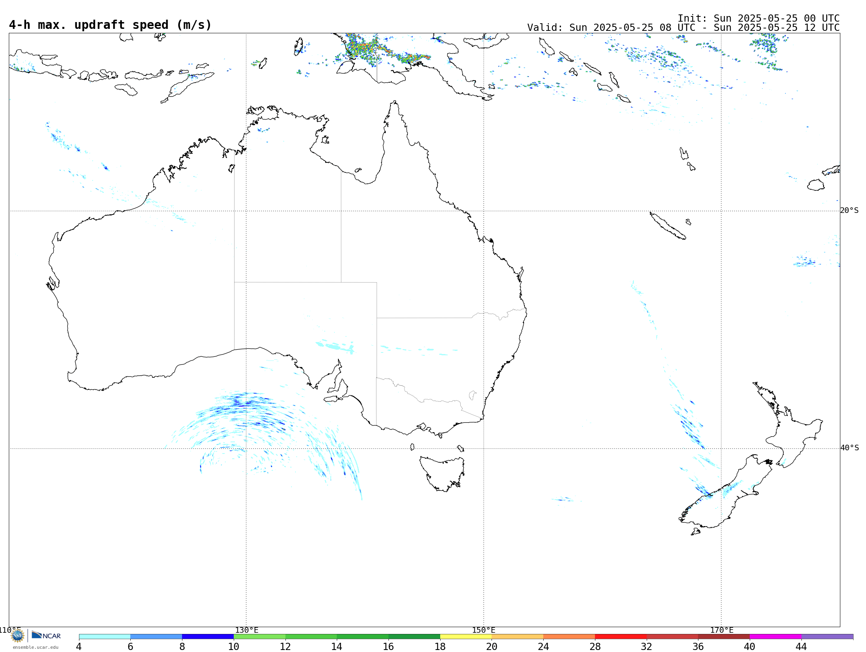
Task: Click colorbar tick label 4
Action: [x=79, y=647]
